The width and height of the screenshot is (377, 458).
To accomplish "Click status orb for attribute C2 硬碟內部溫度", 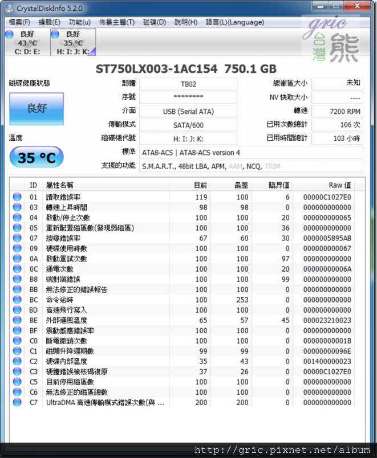I will click(x=17, y=361).
